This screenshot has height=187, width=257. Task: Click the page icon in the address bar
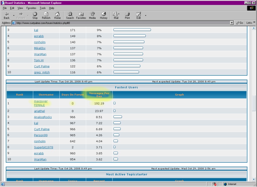pos(14,23)
